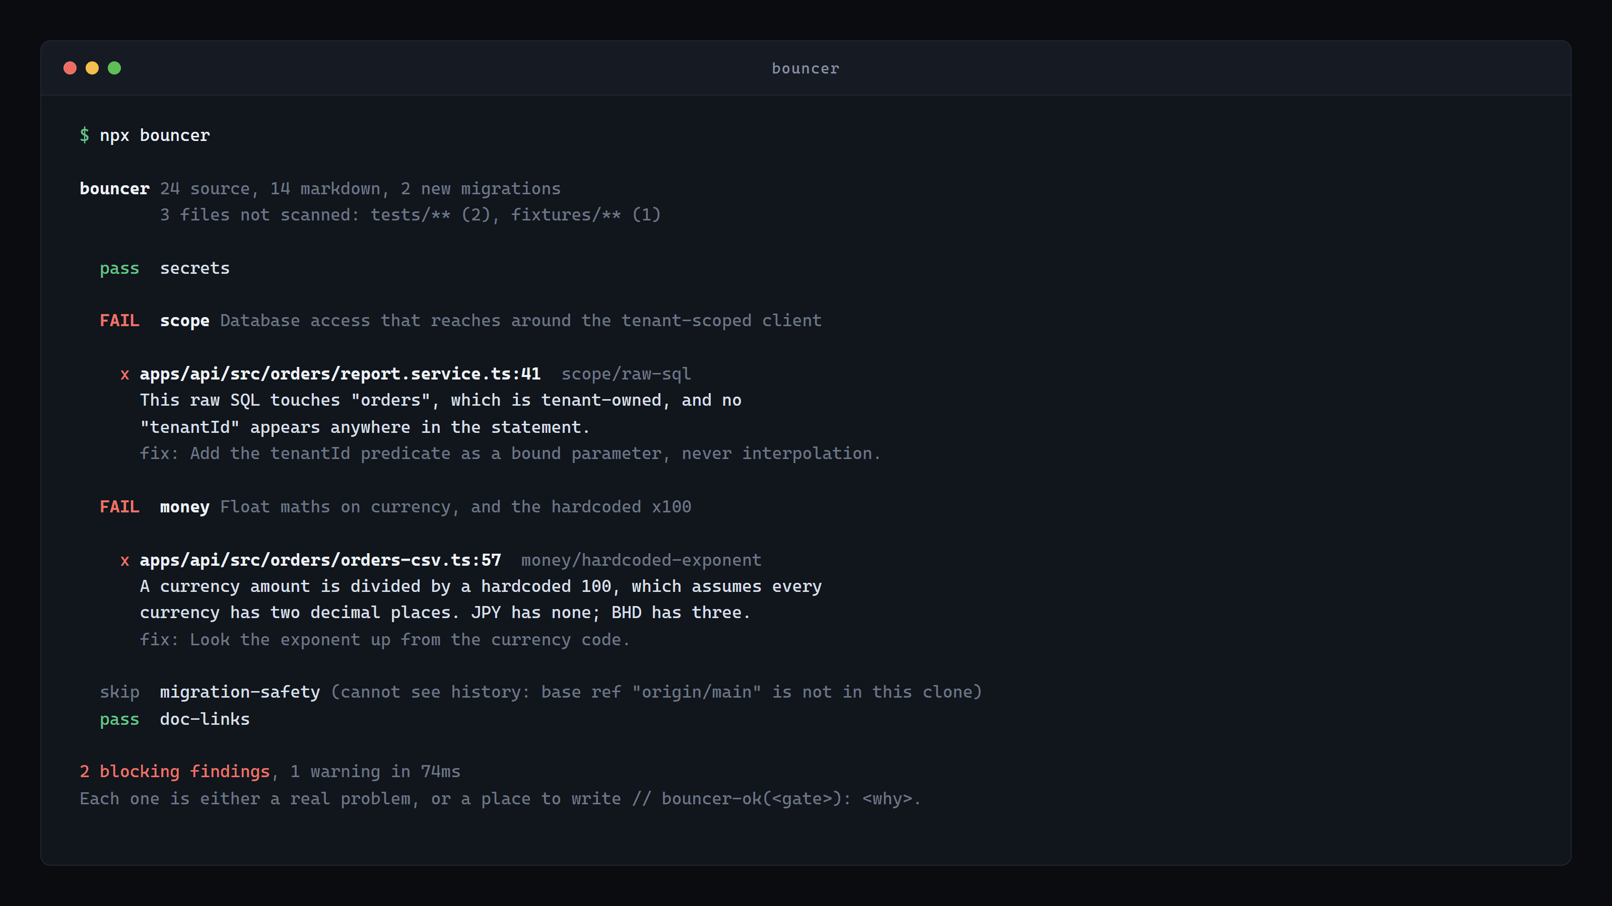
Task: Click the red "FAIL" status beside money
Action: [119, 507]
